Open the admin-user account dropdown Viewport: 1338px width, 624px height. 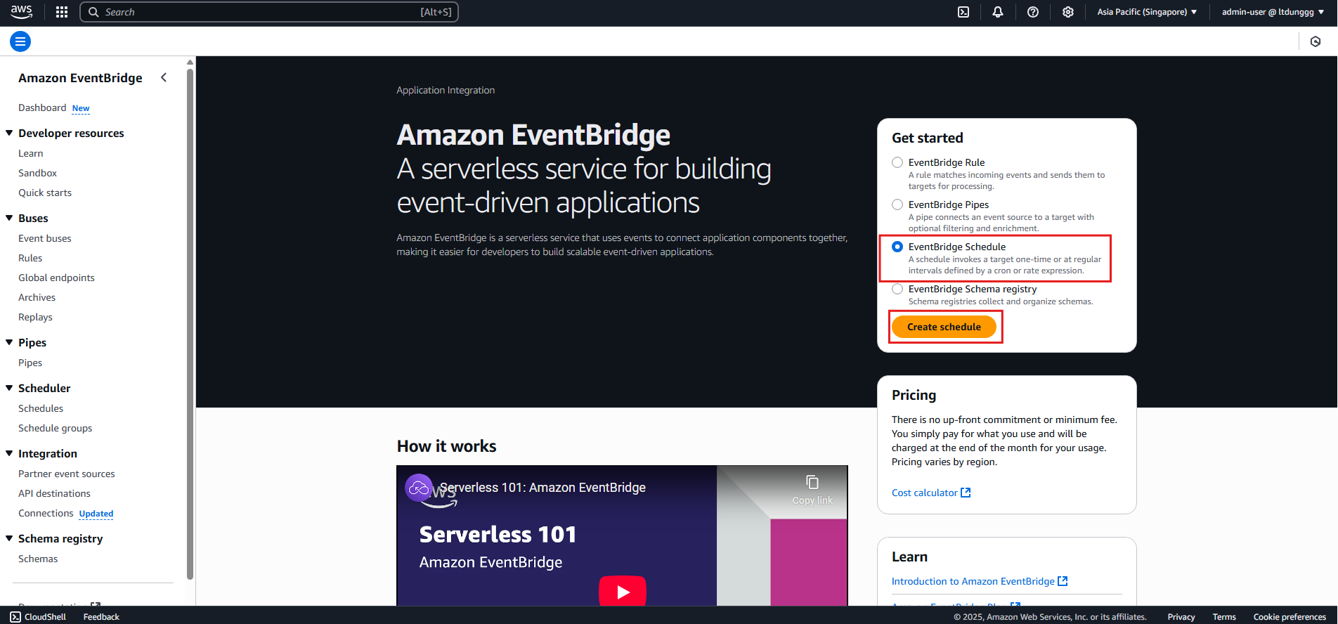coord(1273,12)
